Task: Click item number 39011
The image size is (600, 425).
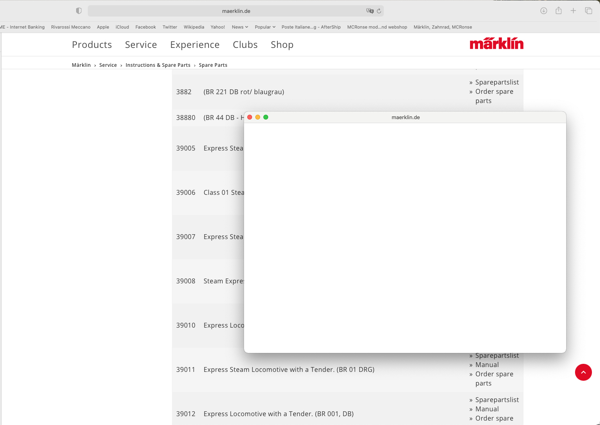Action: 186,369
